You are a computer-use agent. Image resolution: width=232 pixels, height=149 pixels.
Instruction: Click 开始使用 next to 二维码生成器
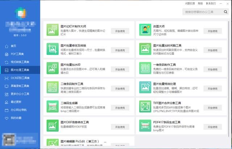120,108
